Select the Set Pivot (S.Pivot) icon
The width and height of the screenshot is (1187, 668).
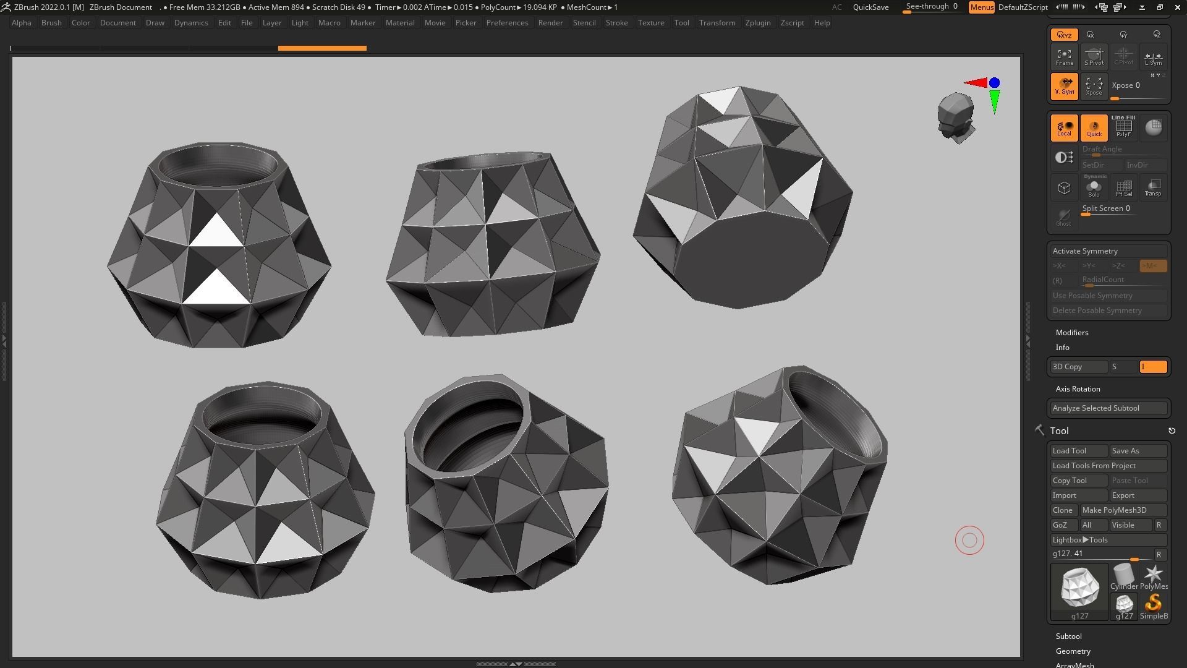(1094, 57)
